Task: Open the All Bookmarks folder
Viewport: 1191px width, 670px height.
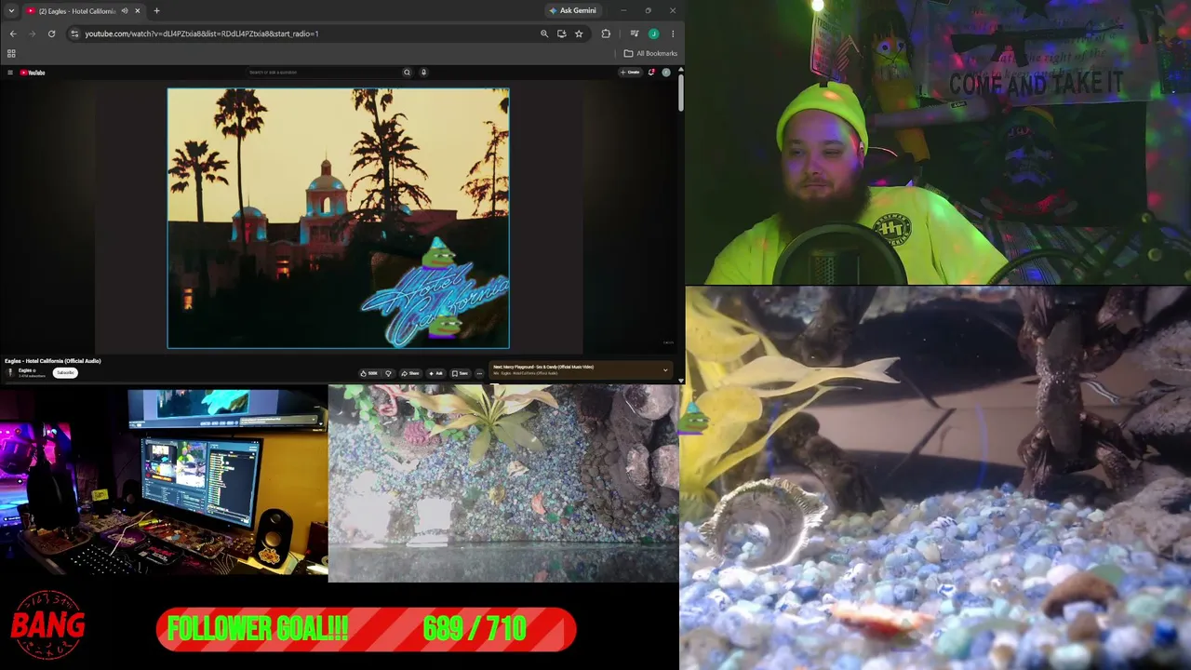Action: pyautogui.click(x=651, y=53)
